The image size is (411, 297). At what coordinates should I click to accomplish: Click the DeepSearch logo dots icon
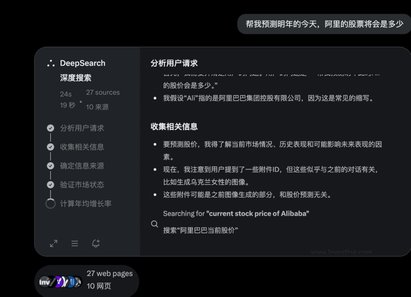pos(51,63)
